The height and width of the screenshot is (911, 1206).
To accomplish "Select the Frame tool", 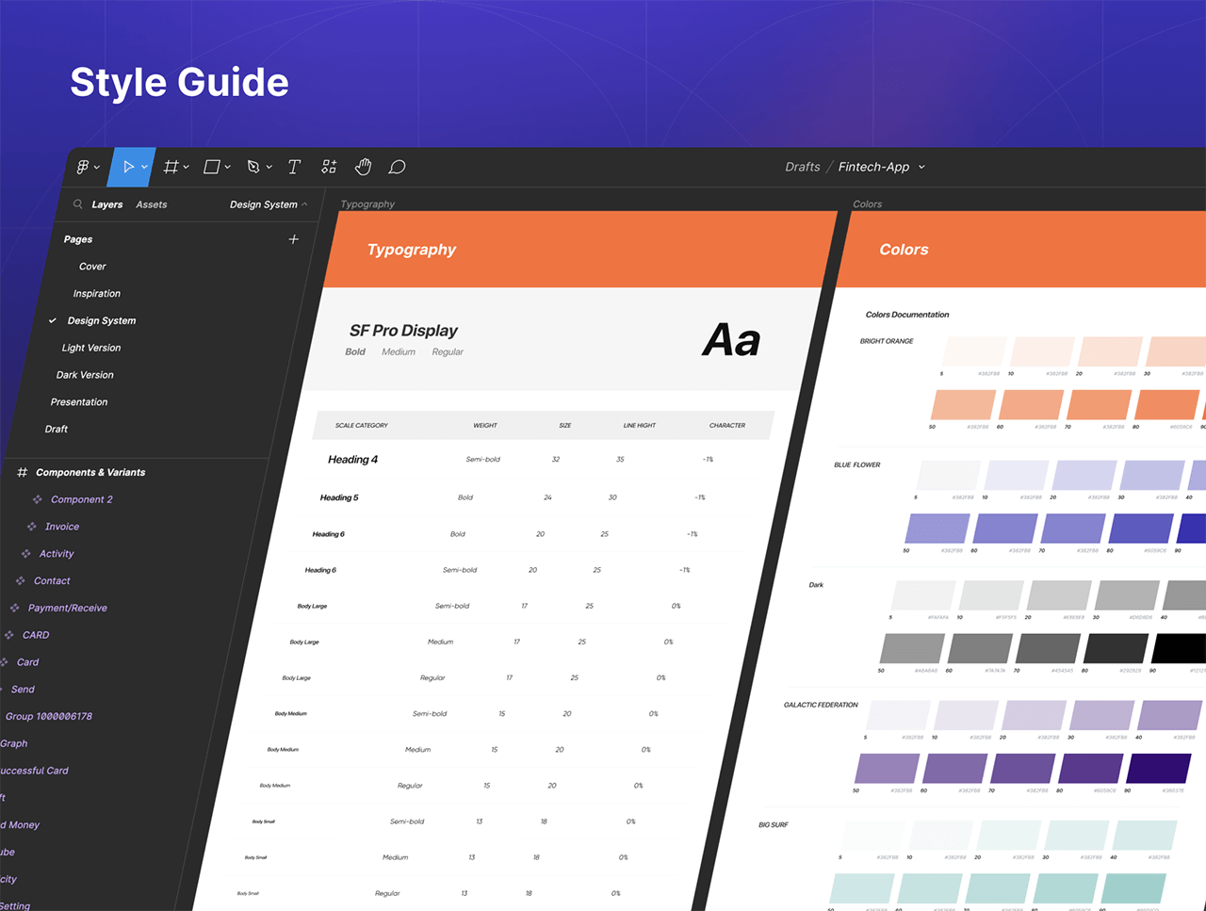I will pyautogui.click(x=171, y=167).
